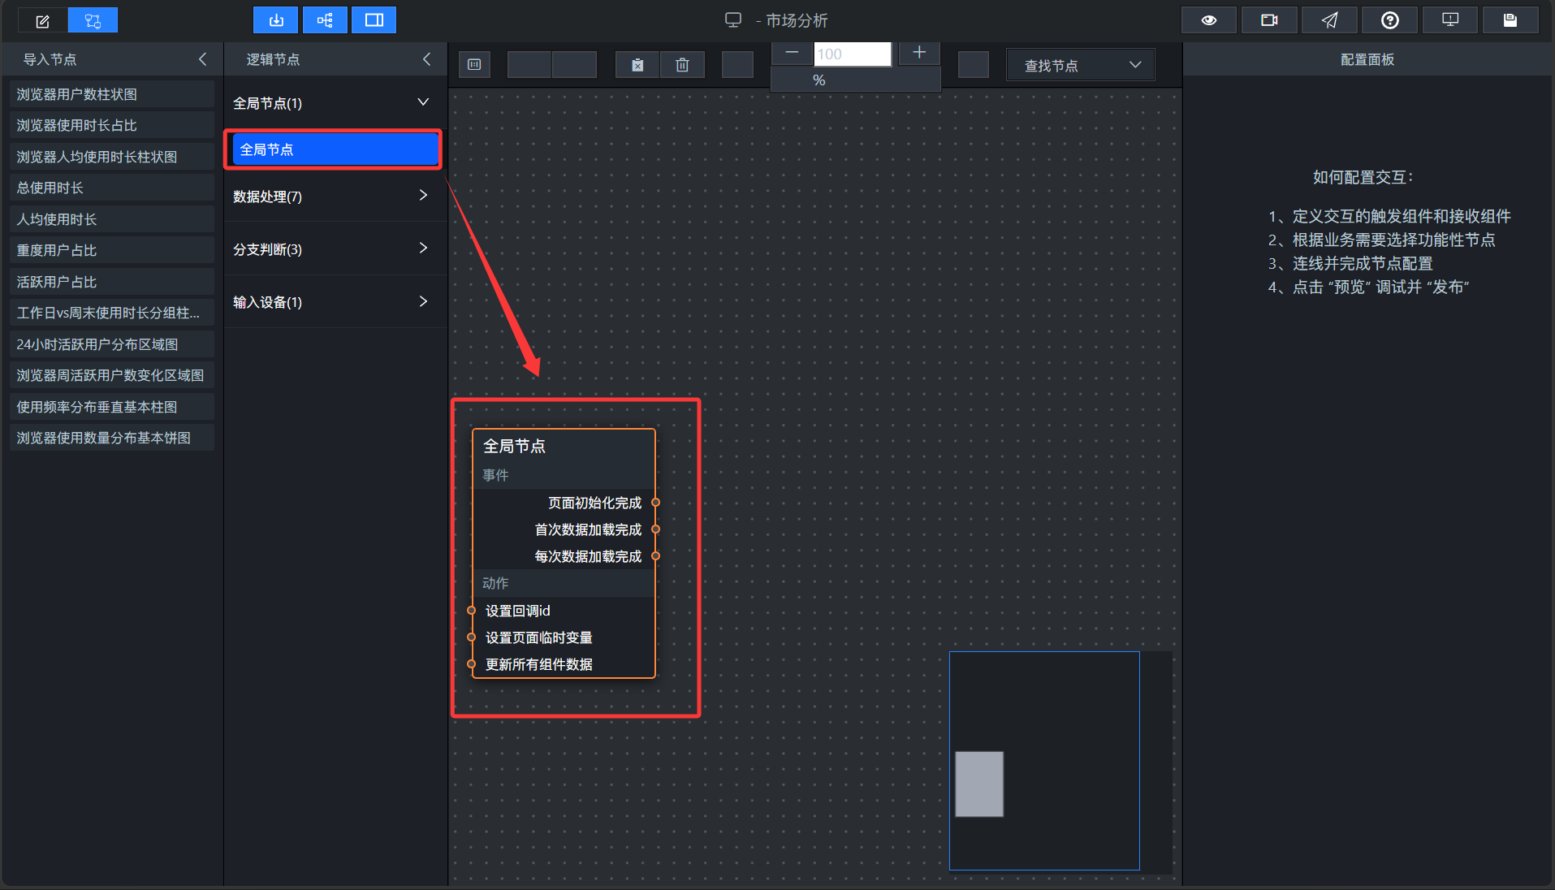Select 24小时活跃用户分布区域图 node

(112, 344)
